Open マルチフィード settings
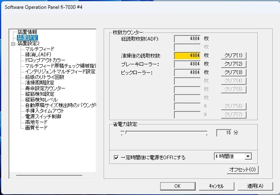Viewport: 280px width, 195px height. click(40, 49)
